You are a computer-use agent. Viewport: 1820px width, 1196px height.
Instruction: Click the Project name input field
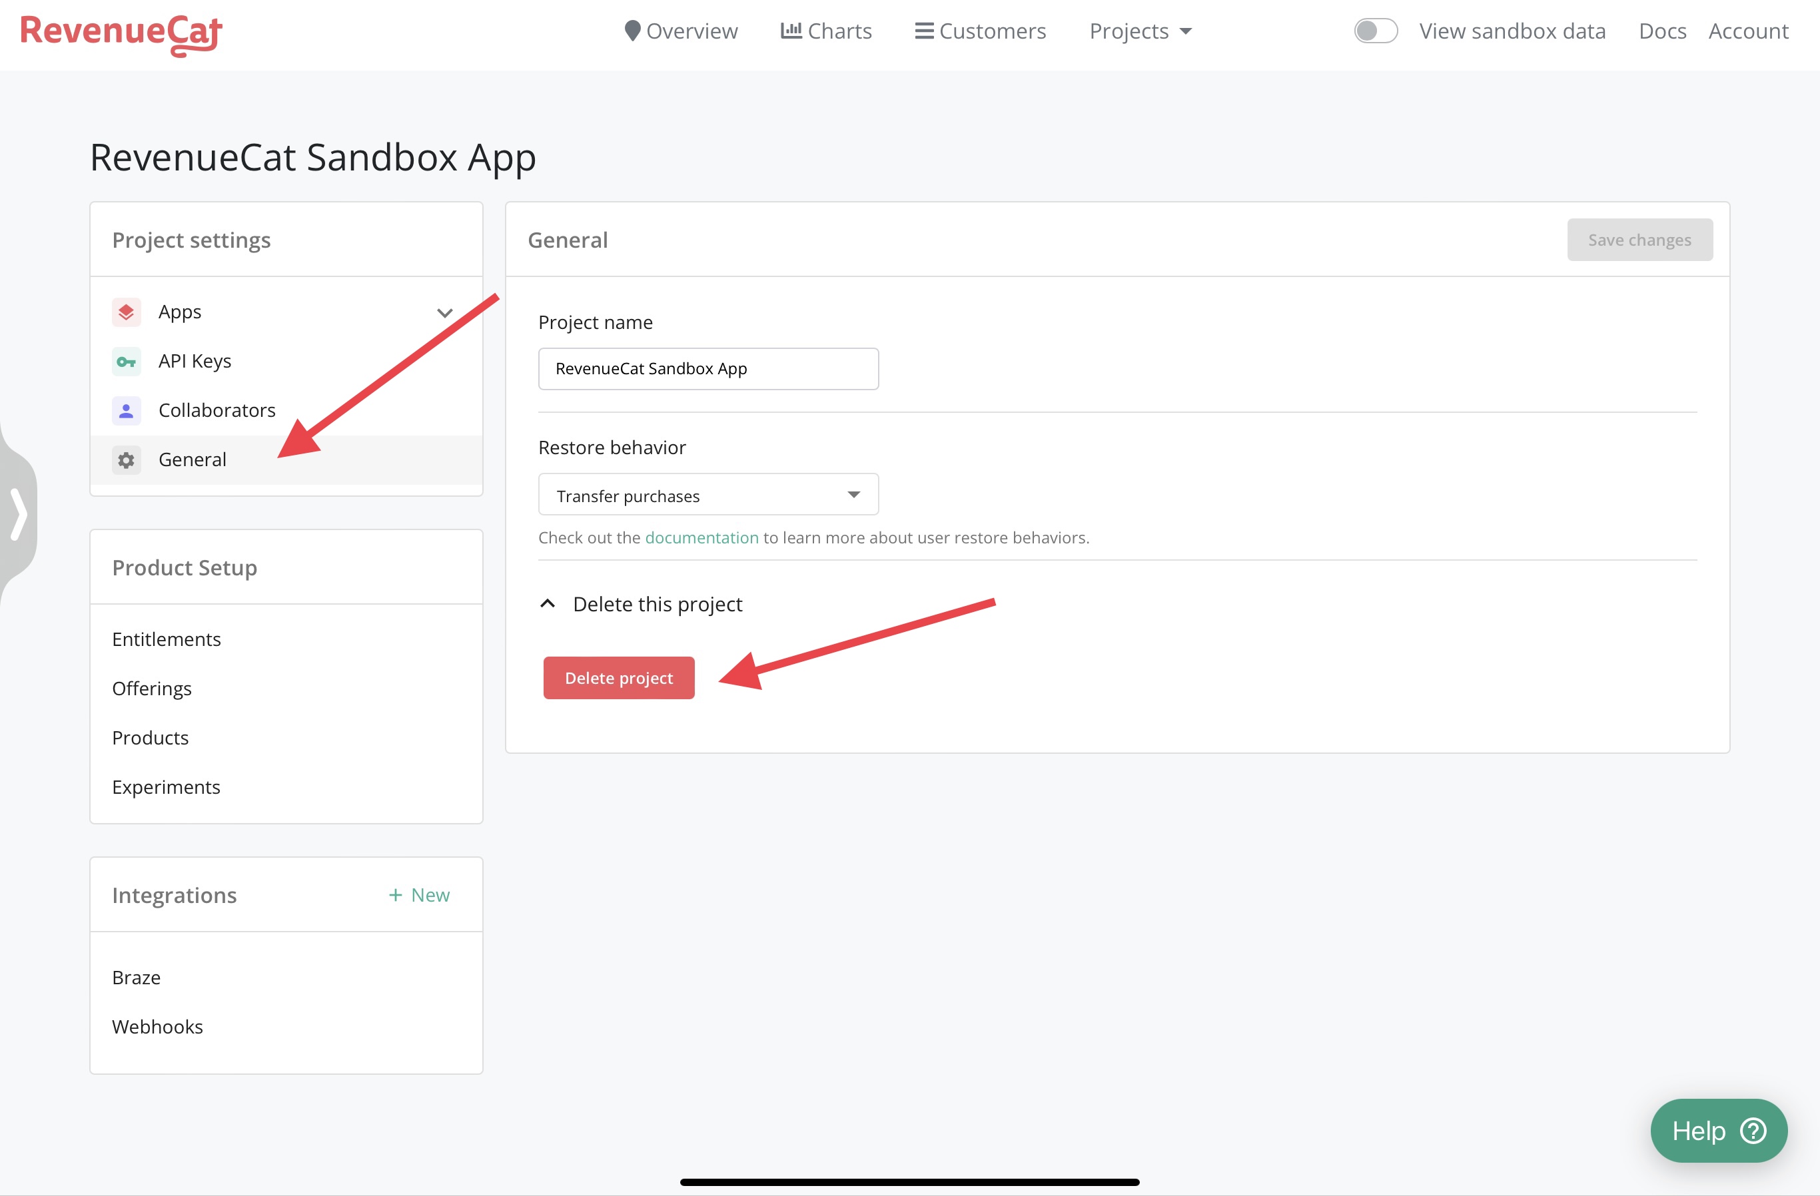pyautogui.click(x=708, y=368)
